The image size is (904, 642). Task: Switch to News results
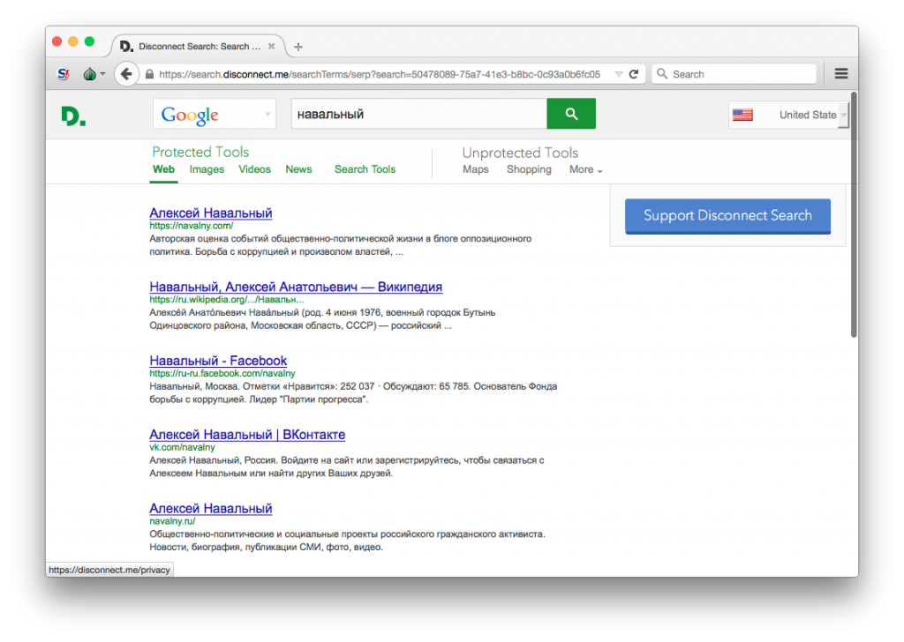click(x=298, y=169)
